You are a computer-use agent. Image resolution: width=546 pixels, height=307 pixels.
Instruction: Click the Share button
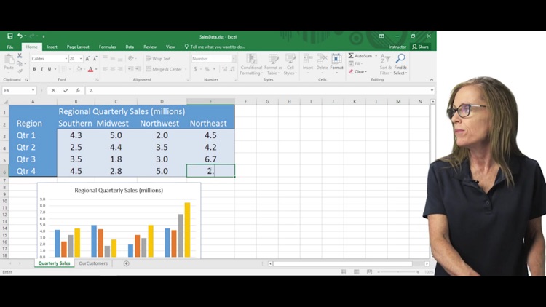pos(421,47)
